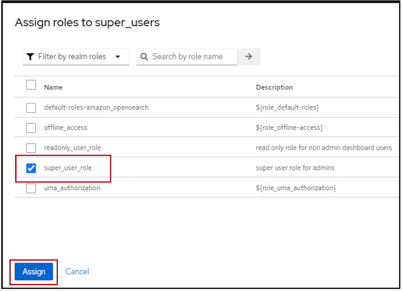Click the Description column header

click(274, 87)
